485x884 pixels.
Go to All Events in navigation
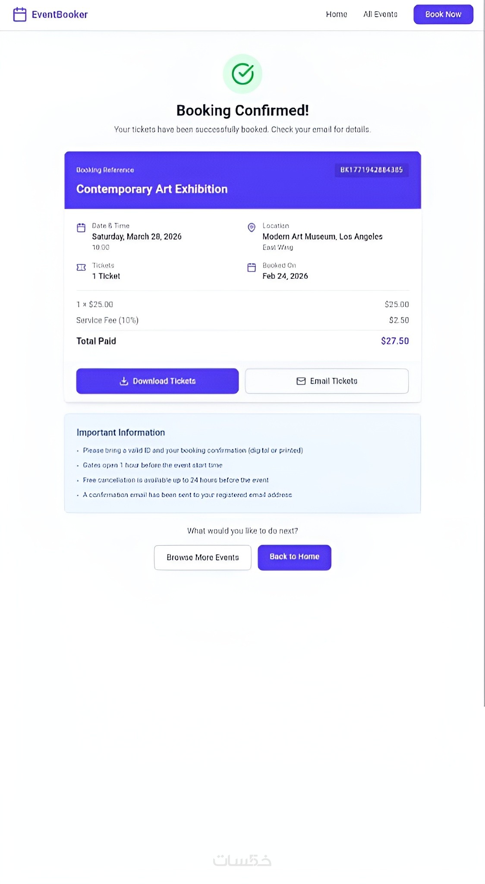pyautogui.click(x=380, y=14)
